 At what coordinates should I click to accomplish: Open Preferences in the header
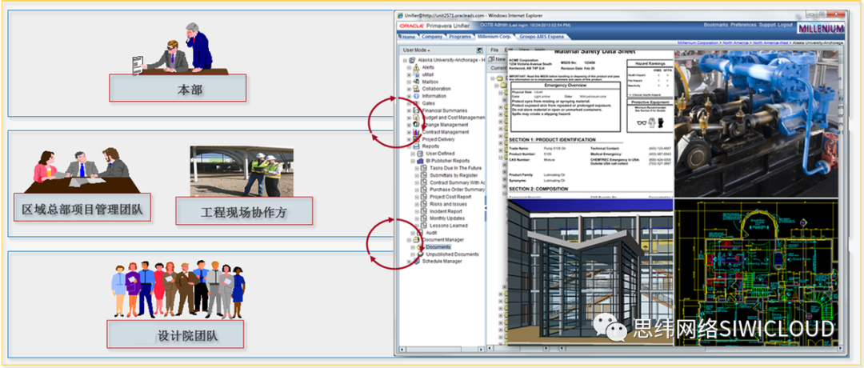[743, 25]
